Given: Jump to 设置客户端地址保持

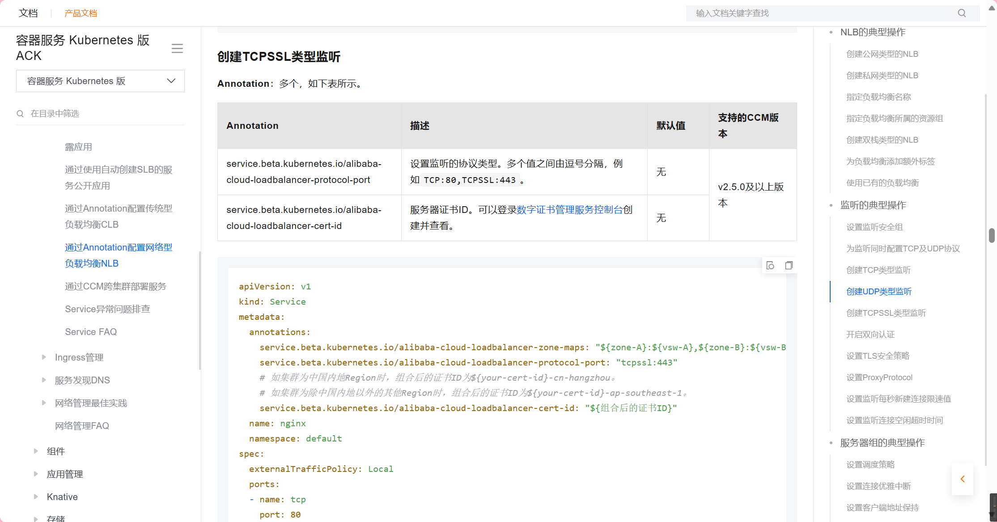Looking at the screenshot, I should [882, 508].
